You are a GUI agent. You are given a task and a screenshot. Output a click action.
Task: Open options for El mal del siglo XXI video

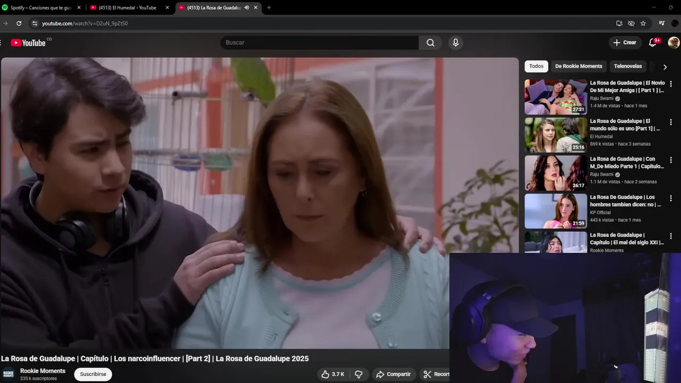671,236
